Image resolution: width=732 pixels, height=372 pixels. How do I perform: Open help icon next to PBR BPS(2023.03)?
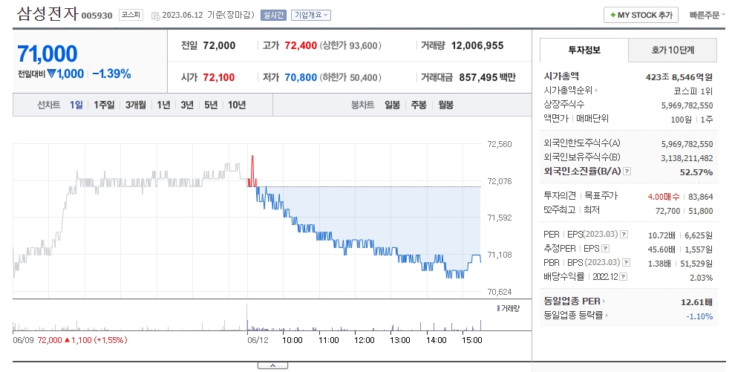coord(627,262)
